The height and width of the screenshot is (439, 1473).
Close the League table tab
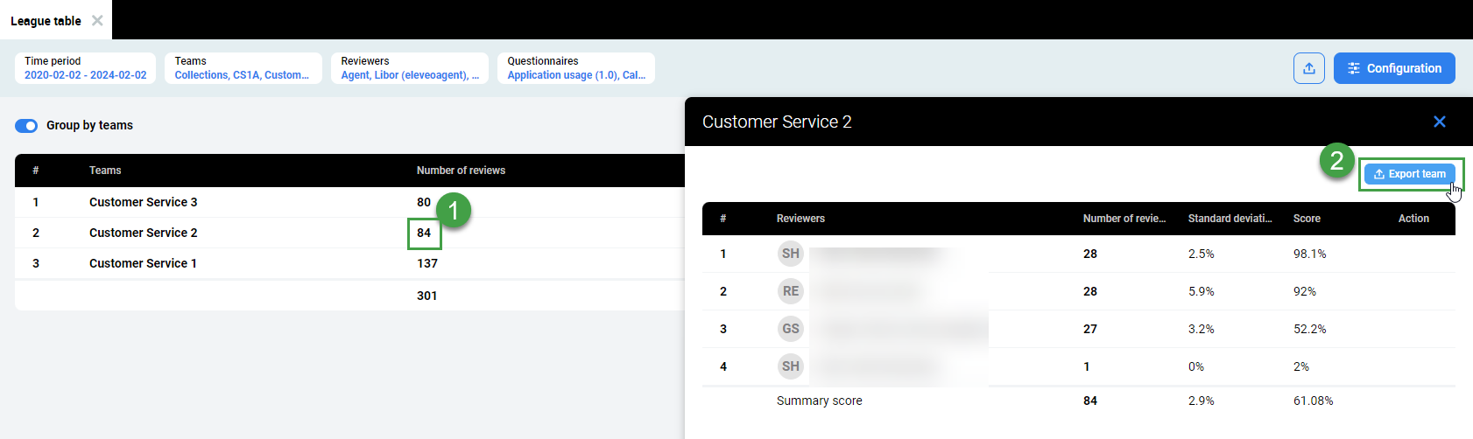pyautogui.click(x=97, y=20)
